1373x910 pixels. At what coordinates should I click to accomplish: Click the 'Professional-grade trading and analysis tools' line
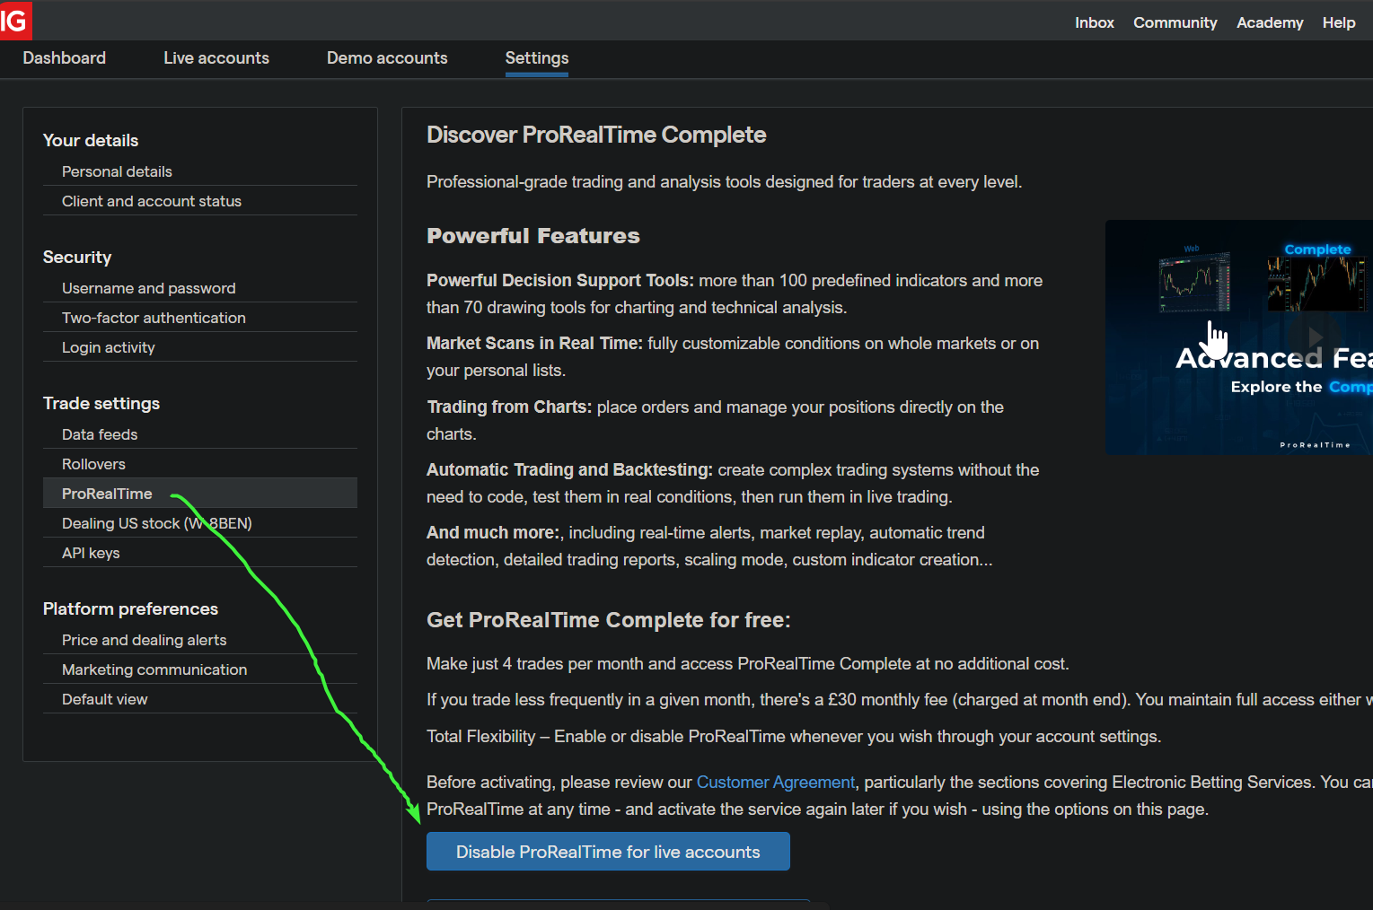725,182
